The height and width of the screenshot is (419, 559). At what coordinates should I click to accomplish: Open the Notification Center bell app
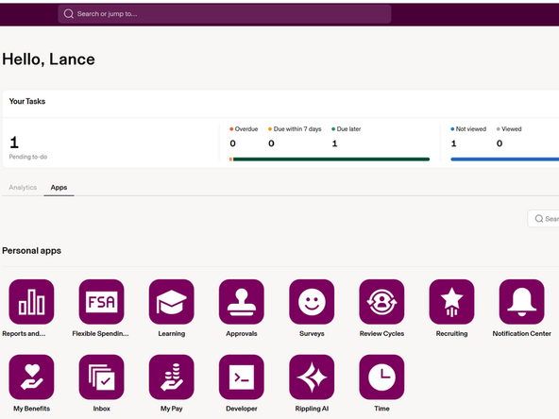click(521, 302)
